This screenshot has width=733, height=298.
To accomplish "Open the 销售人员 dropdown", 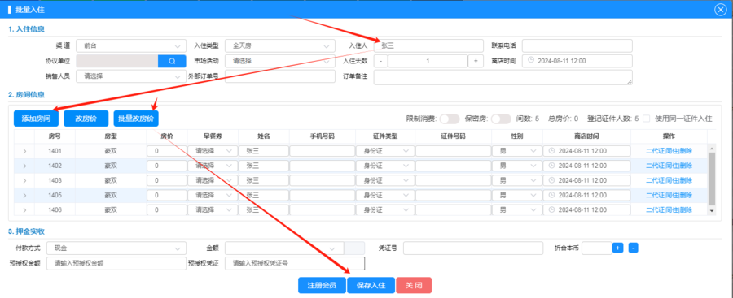I will [x=130, y=76].
